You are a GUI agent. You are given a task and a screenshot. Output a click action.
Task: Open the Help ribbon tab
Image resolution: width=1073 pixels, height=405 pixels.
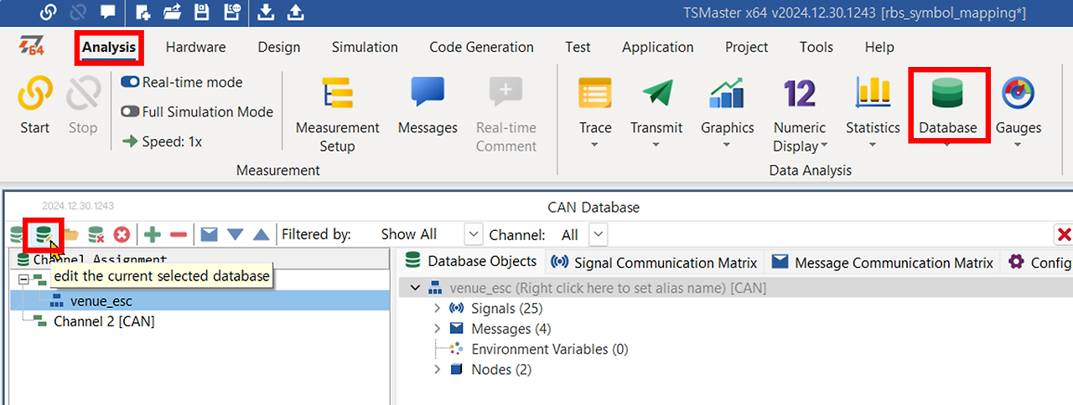879,47
